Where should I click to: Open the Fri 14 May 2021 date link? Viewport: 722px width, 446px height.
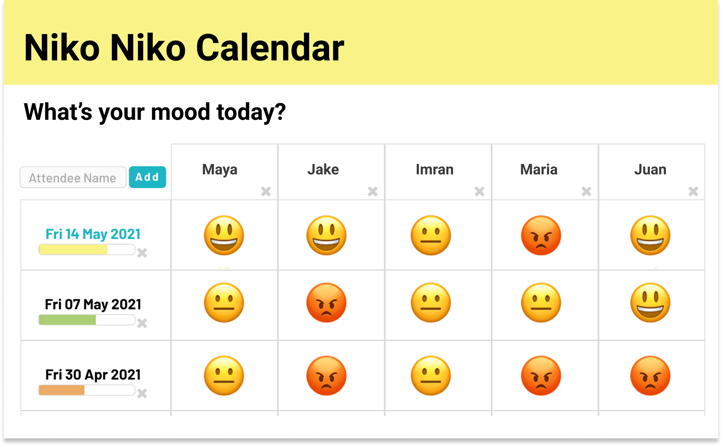point(93,234)
